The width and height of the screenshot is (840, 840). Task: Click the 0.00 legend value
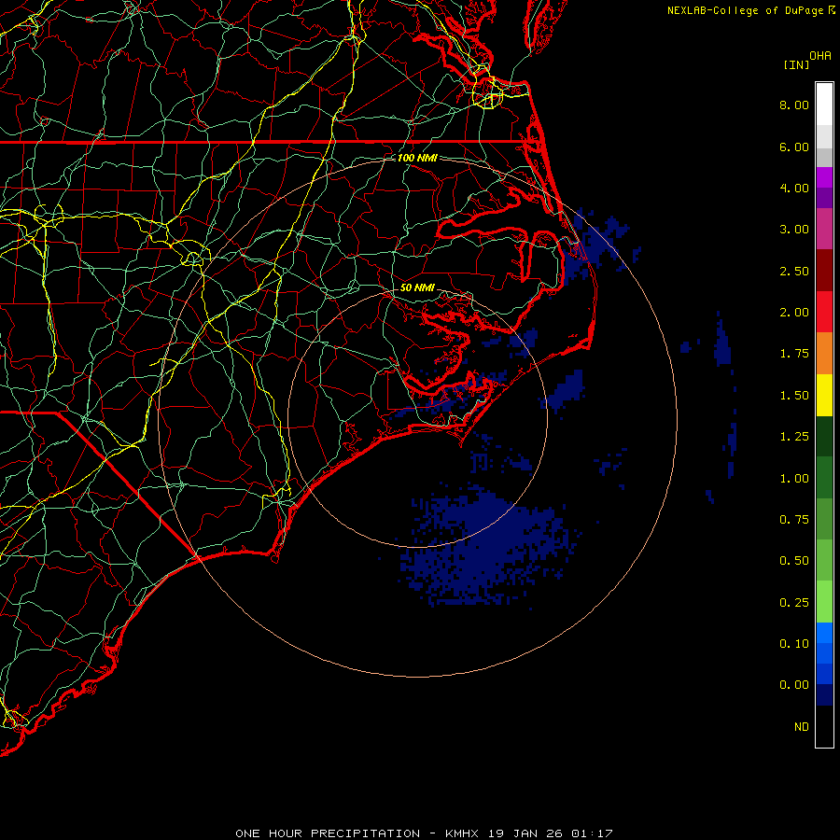click(794, 685)
